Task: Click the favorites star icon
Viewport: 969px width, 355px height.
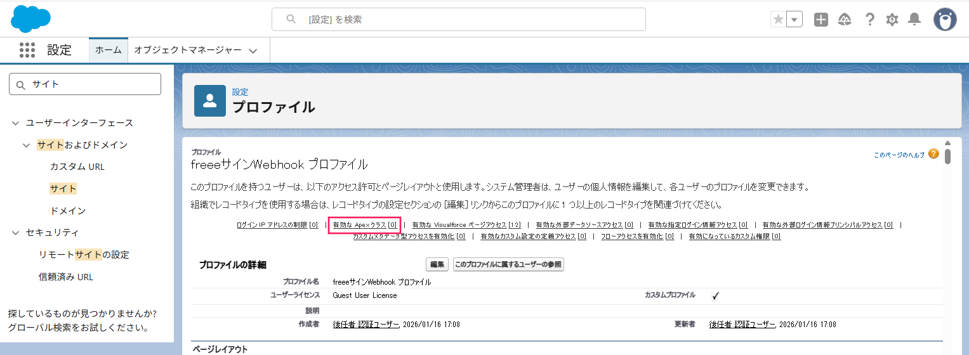Action: [778, 20]
